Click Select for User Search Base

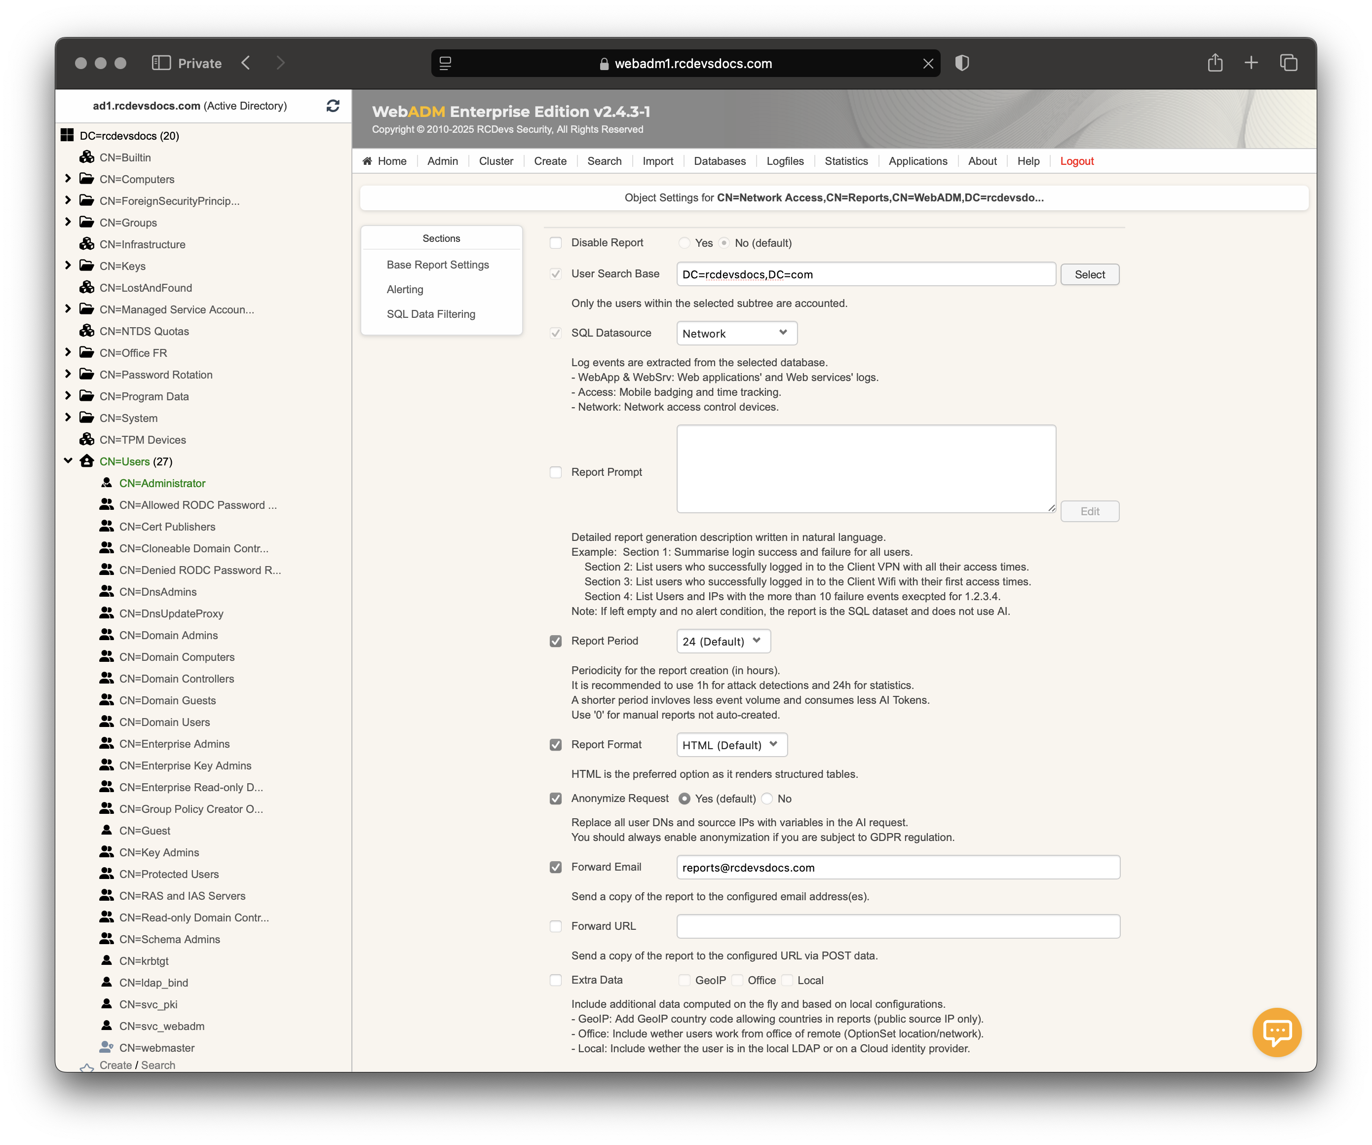tap(1089, 274)
